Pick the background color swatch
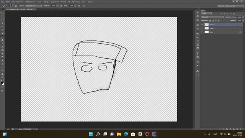This screenshot has width=245, height=138. (3, 84)
